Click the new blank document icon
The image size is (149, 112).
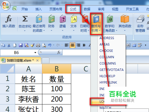(15, 45)
